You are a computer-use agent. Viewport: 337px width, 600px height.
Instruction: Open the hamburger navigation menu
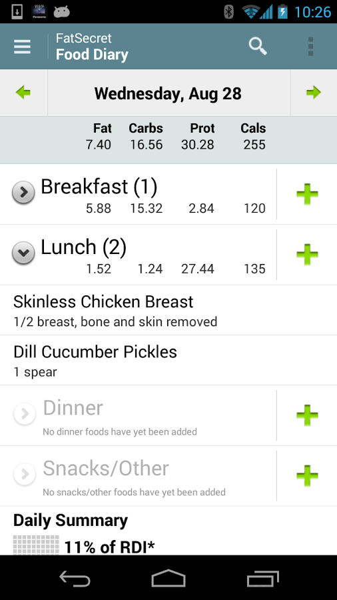22,47
